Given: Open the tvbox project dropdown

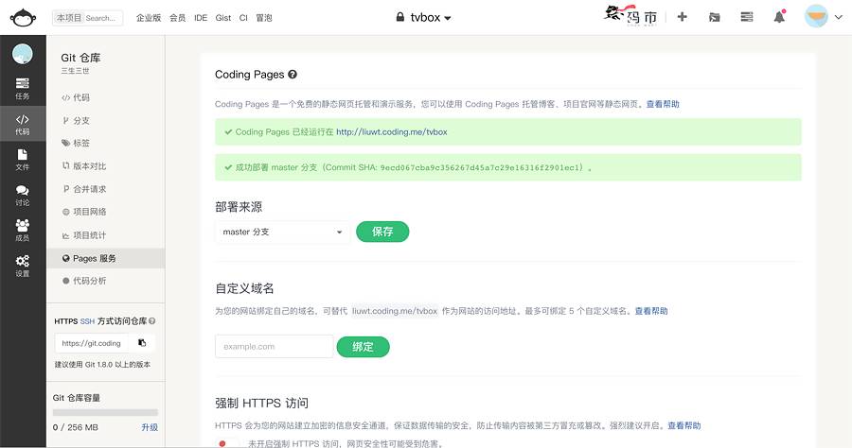Looking at the screenshot, I should (424, 17).
